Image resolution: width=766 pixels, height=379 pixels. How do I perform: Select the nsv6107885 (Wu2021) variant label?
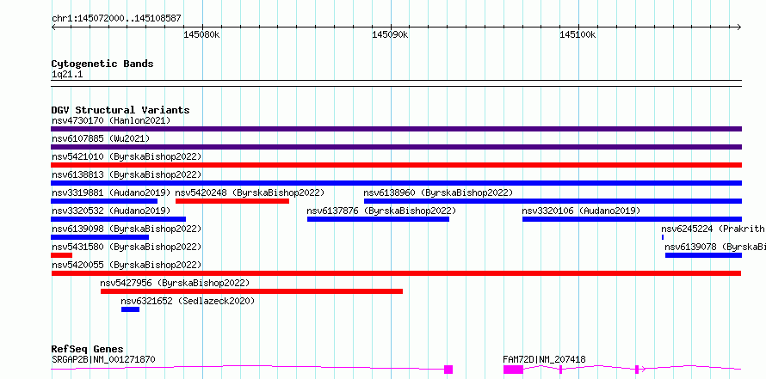coord(101,138)
